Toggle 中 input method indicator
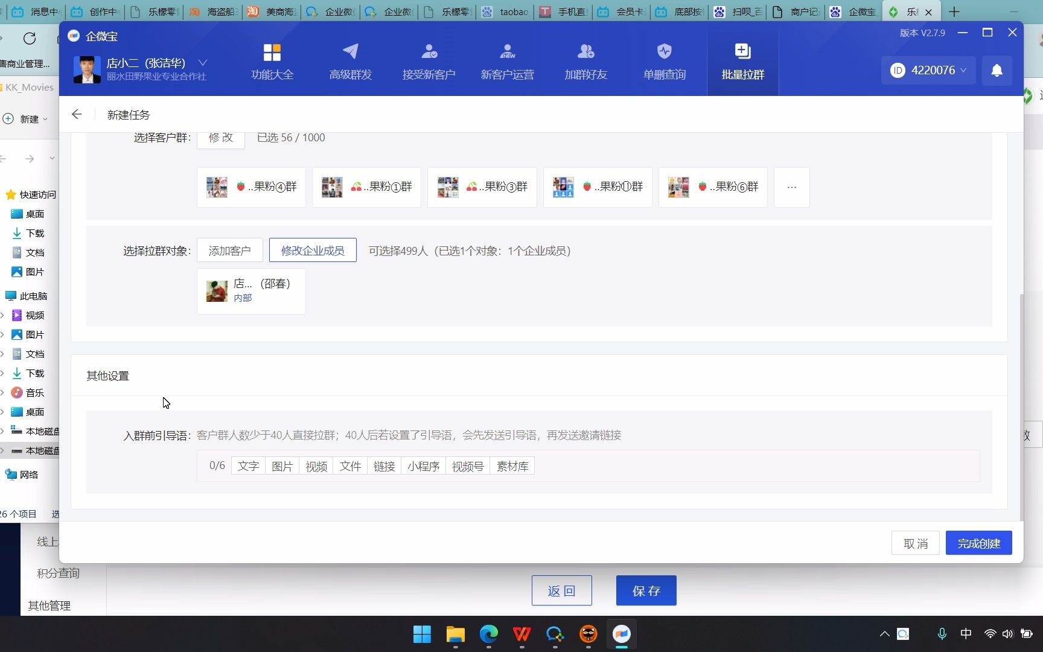1043x652 pixels. point(966,634)
